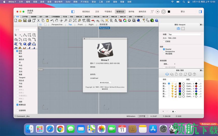Click the camera icon in properties panel
218x136 pixels.
pos(178,28)
